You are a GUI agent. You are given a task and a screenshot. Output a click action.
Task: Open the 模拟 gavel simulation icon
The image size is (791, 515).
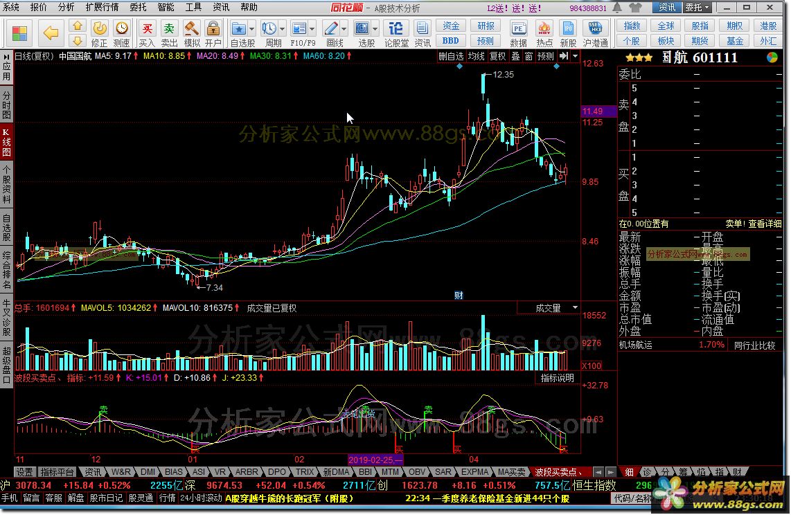(191, 28)
